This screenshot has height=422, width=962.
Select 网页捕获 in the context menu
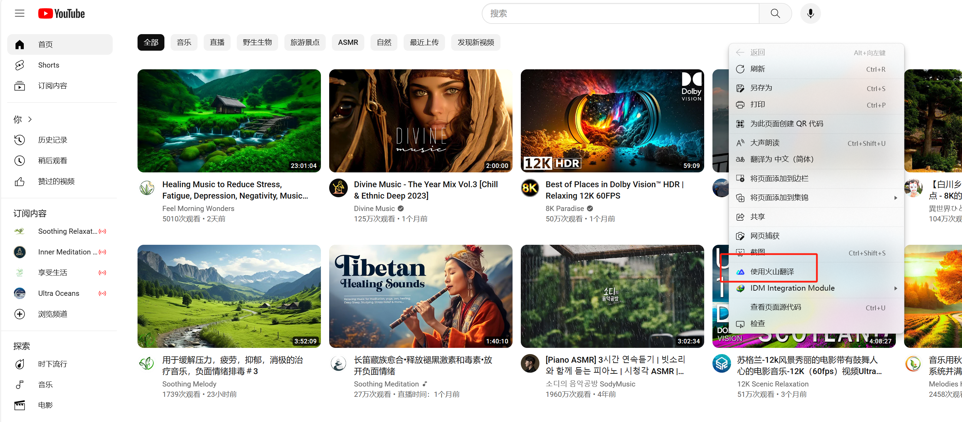pos(816,235)
